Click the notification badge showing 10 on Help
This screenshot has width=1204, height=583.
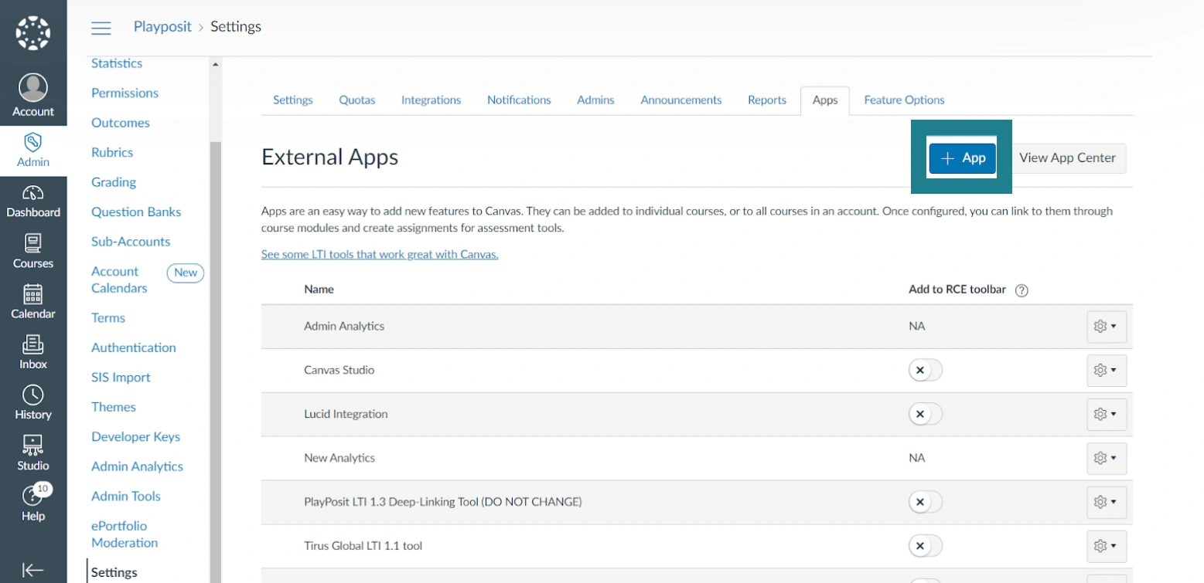pos(43,488)
